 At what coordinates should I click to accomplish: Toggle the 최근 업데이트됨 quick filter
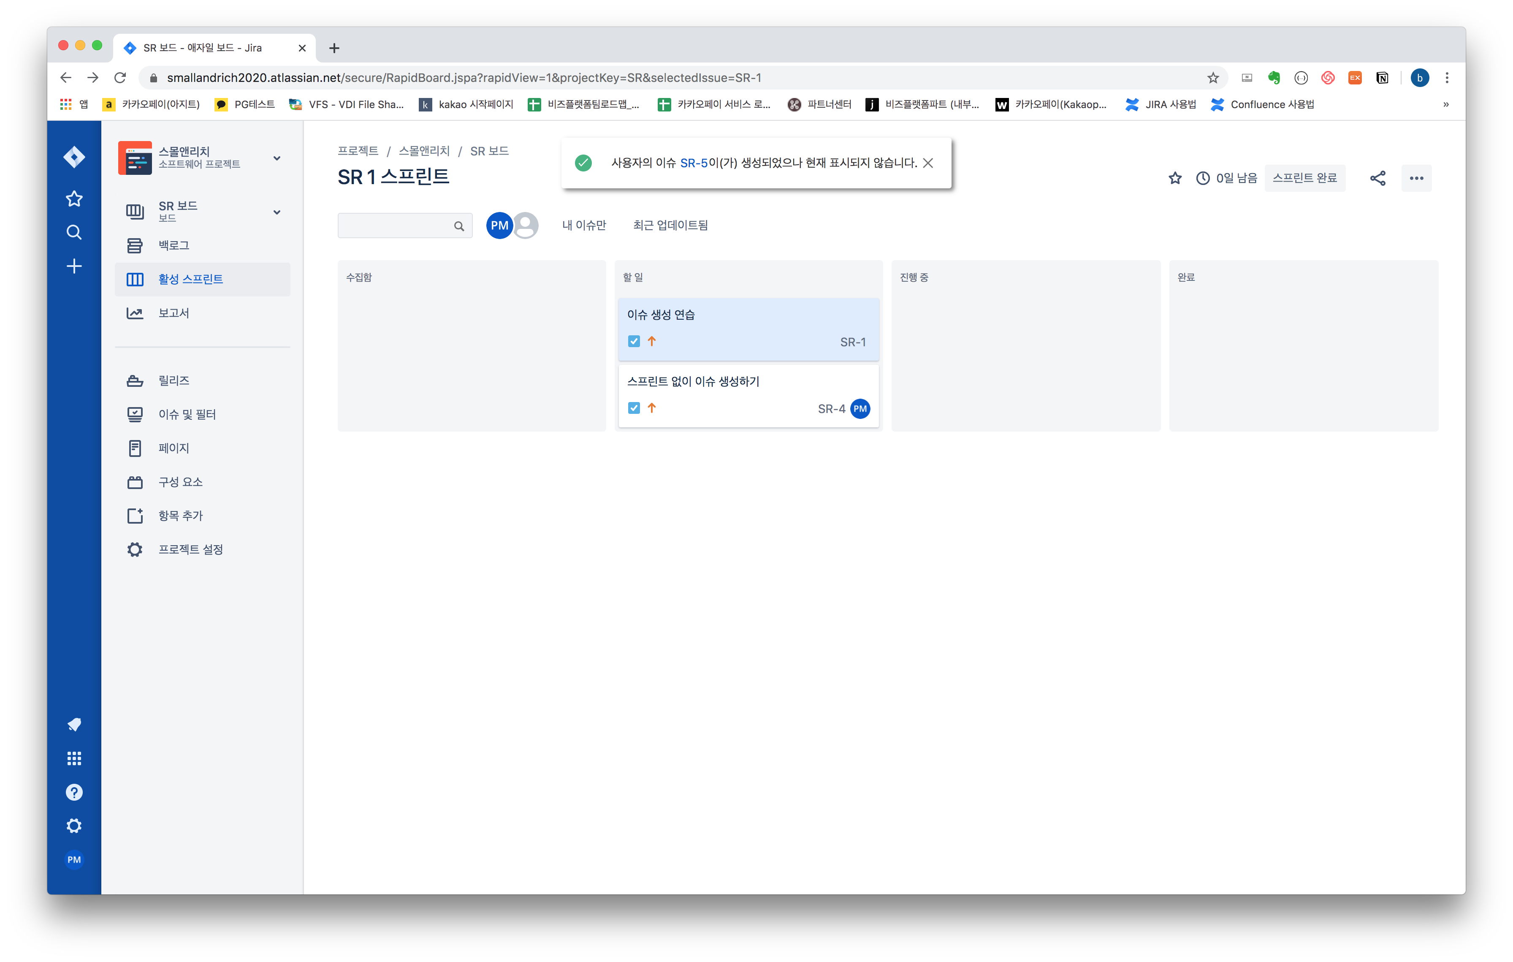[x=670, y=225]
